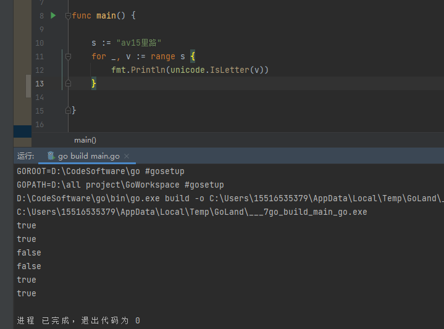
Task: Click 'range' keyword in for loop
Action: (x=163, y=57)
